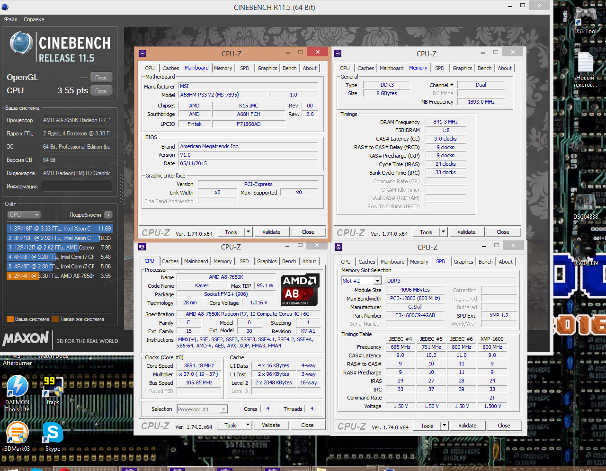The height and width of the screenshot is (471, 606).
Task: Click the Cinebench Release 11.5 logo
Action: 60,47
